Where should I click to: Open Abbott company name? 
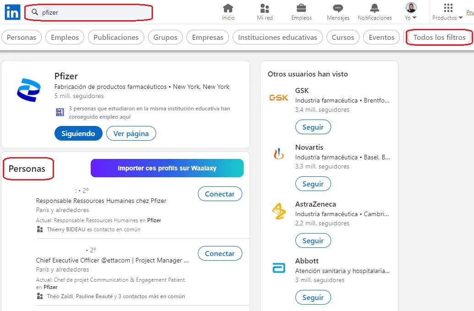click(307, 261)
